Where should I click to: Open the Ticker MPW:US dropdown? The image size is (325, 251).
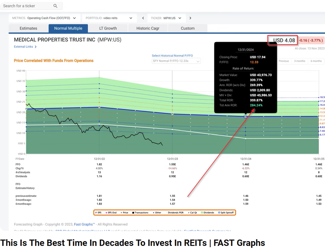click(x=166, y=18)
